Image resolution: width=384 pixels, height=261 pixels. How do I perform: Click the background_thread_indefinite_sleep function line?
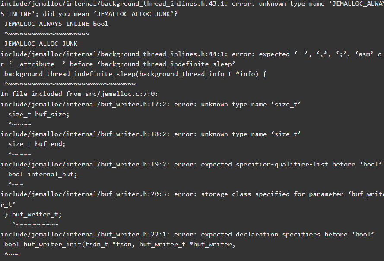tap(135, 74)
